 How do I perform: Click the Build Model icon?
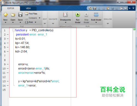point(96,15)
